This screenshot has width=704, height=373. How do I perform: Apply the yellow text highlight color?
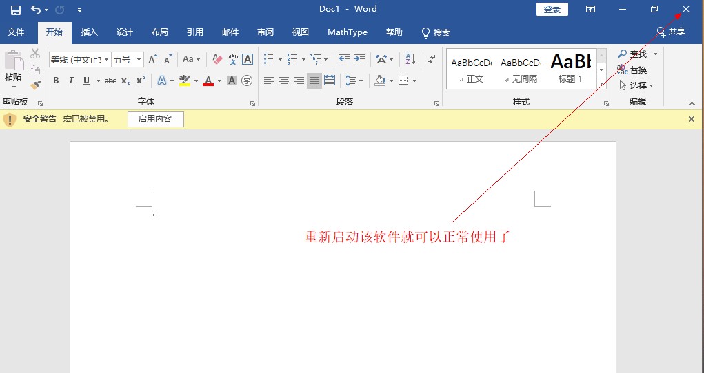click(185, 81)
